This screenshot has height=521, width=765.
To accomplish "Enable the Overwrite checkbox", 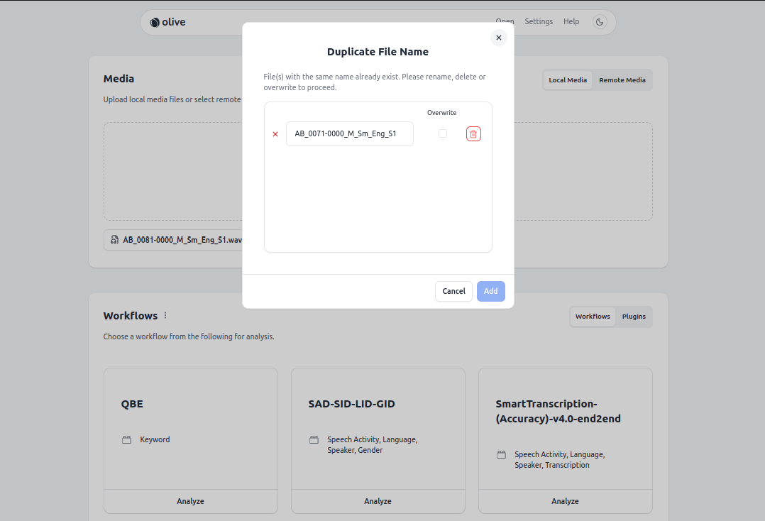I will tap(442, 133).
